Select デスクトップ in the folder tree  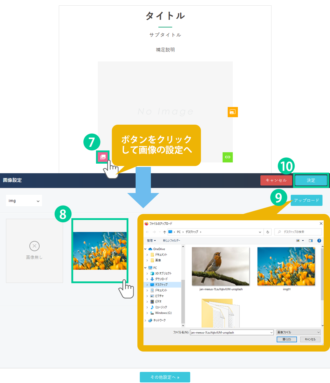pos(161,285)
